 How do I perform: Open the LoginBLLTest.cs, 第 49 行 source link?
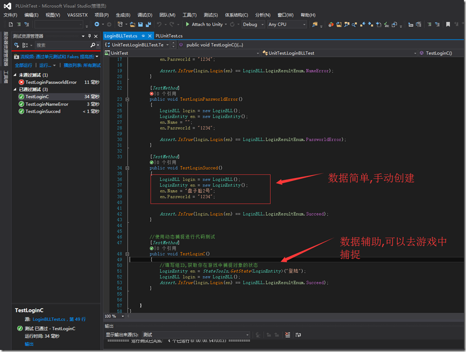pyautogui.click(x=59, y=319)
